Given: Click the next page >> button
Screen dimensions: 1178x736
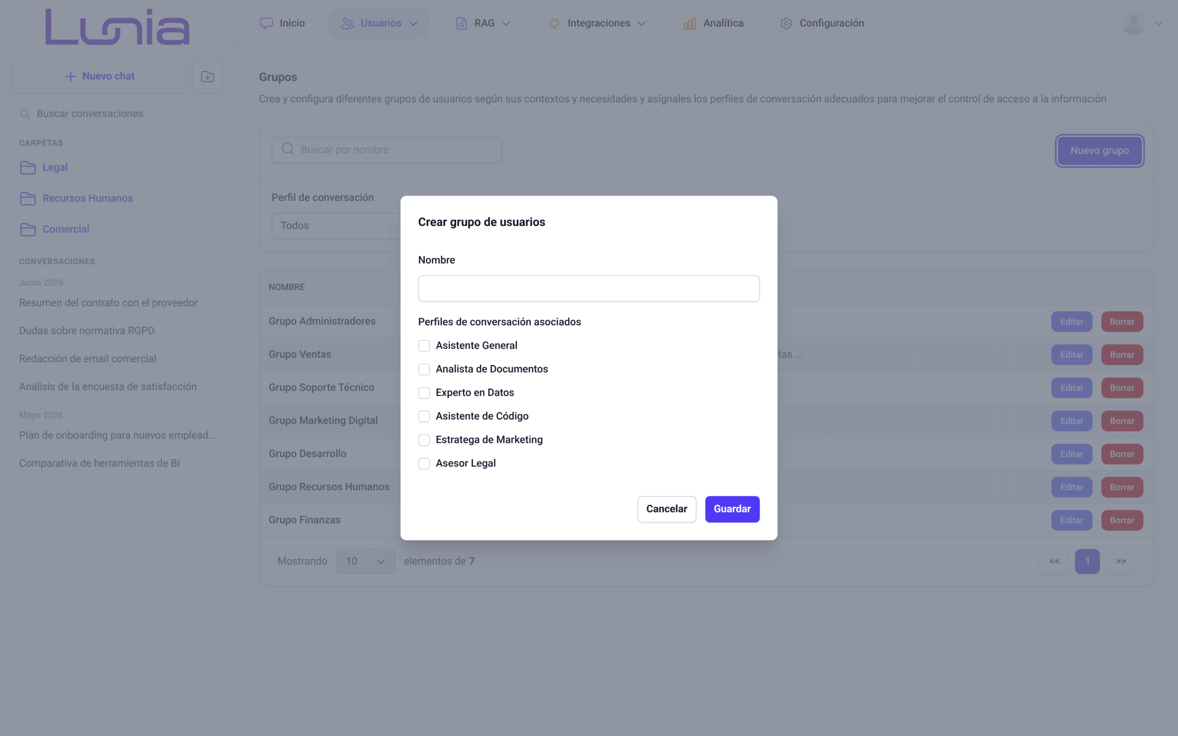Looking at the screenshot, I should click(1120, 561).
